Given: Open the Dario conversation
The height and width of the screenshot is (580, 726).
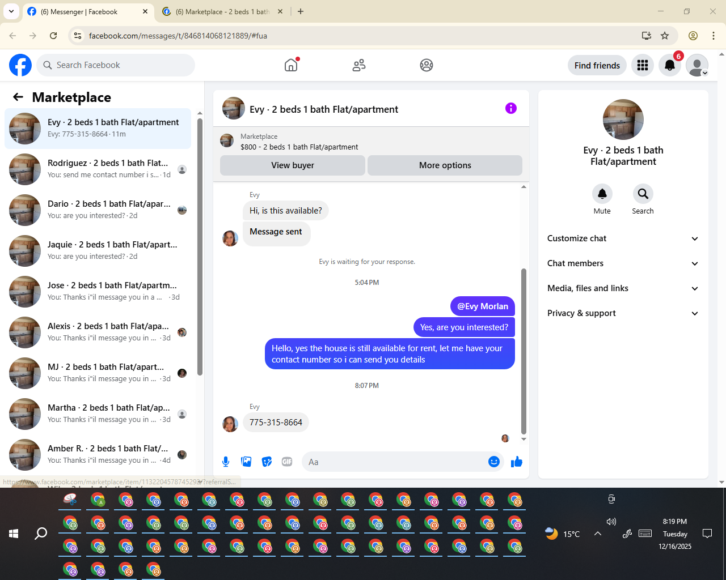Looking at the screenshot, I should tap(98, 210).
